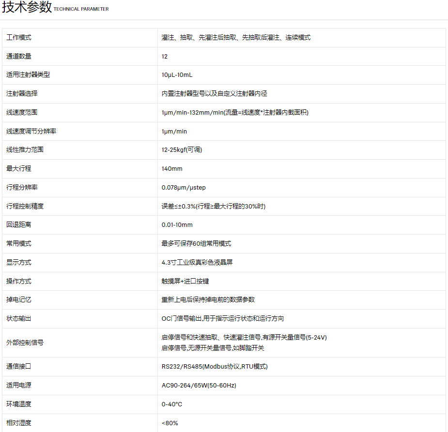Select the 线速度范围 value text
The width and height of the screenshot is (448, 432).
click(235, 113)
